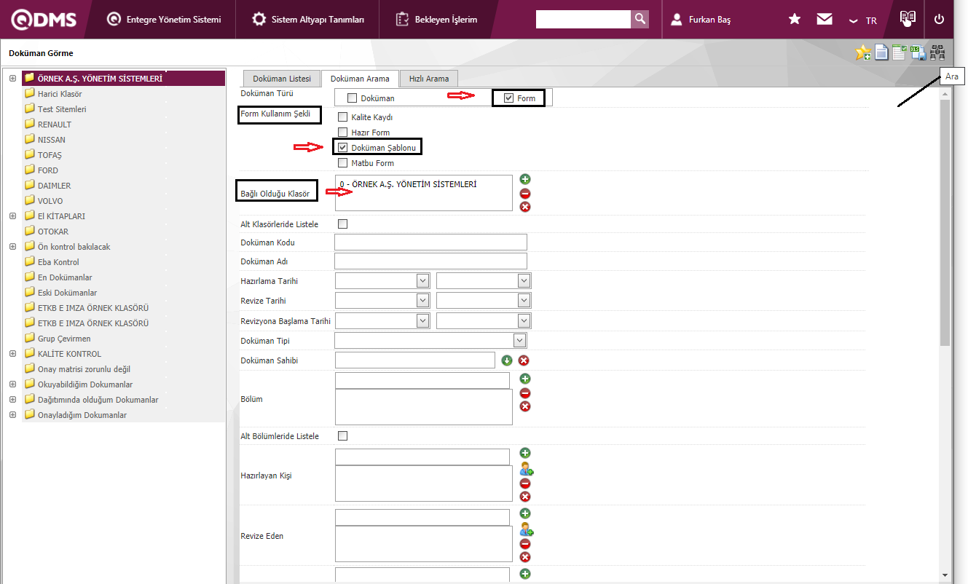Click the header search text box
The image size is (968, 584).
click(x=583, y=19)
